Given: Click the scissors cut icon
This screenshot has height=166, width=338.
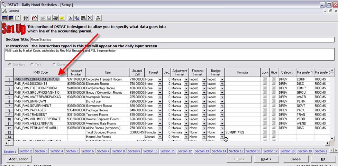Looking at the screenshot, I should 70,18.
